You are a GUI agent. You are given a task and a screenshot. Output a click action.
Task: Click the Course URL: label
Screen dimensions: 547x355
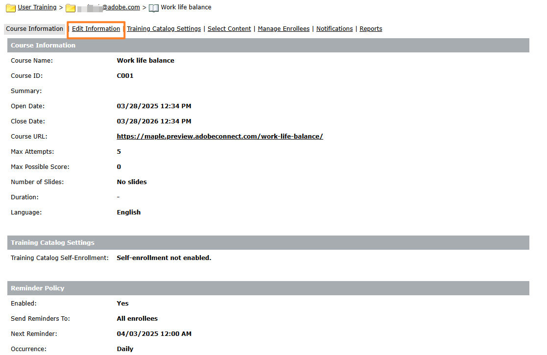tap(29, 136)
